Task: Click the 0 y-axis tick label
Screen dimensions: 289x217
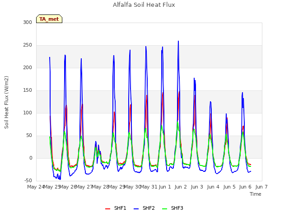Action: [31, 158]
